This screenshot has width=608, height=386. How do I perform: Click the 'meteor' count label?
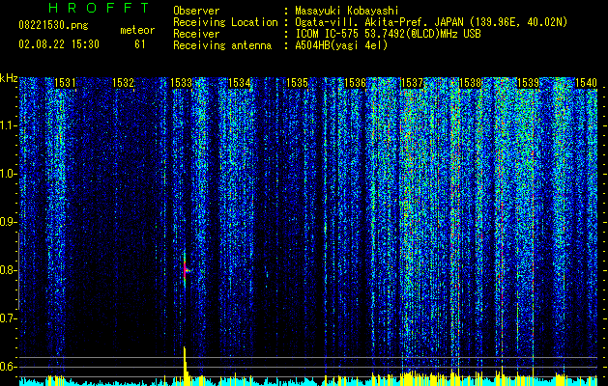137,30
